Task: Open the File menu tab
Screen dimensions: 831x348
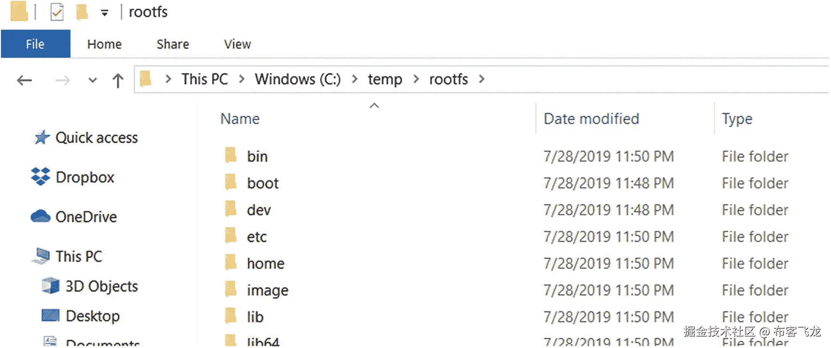Action: 35,44
